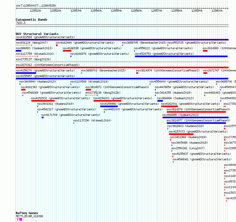Open esv3614973 (1000GenomesConsortiumPhase3) label

(117, 87)
